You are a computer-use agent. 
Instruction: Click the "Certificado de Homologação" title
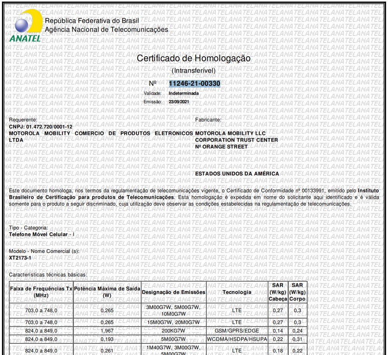pos(194,58)
